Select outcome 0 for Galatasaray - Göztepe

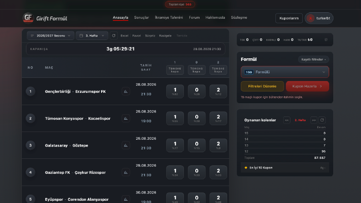click(x=197, y=145)
